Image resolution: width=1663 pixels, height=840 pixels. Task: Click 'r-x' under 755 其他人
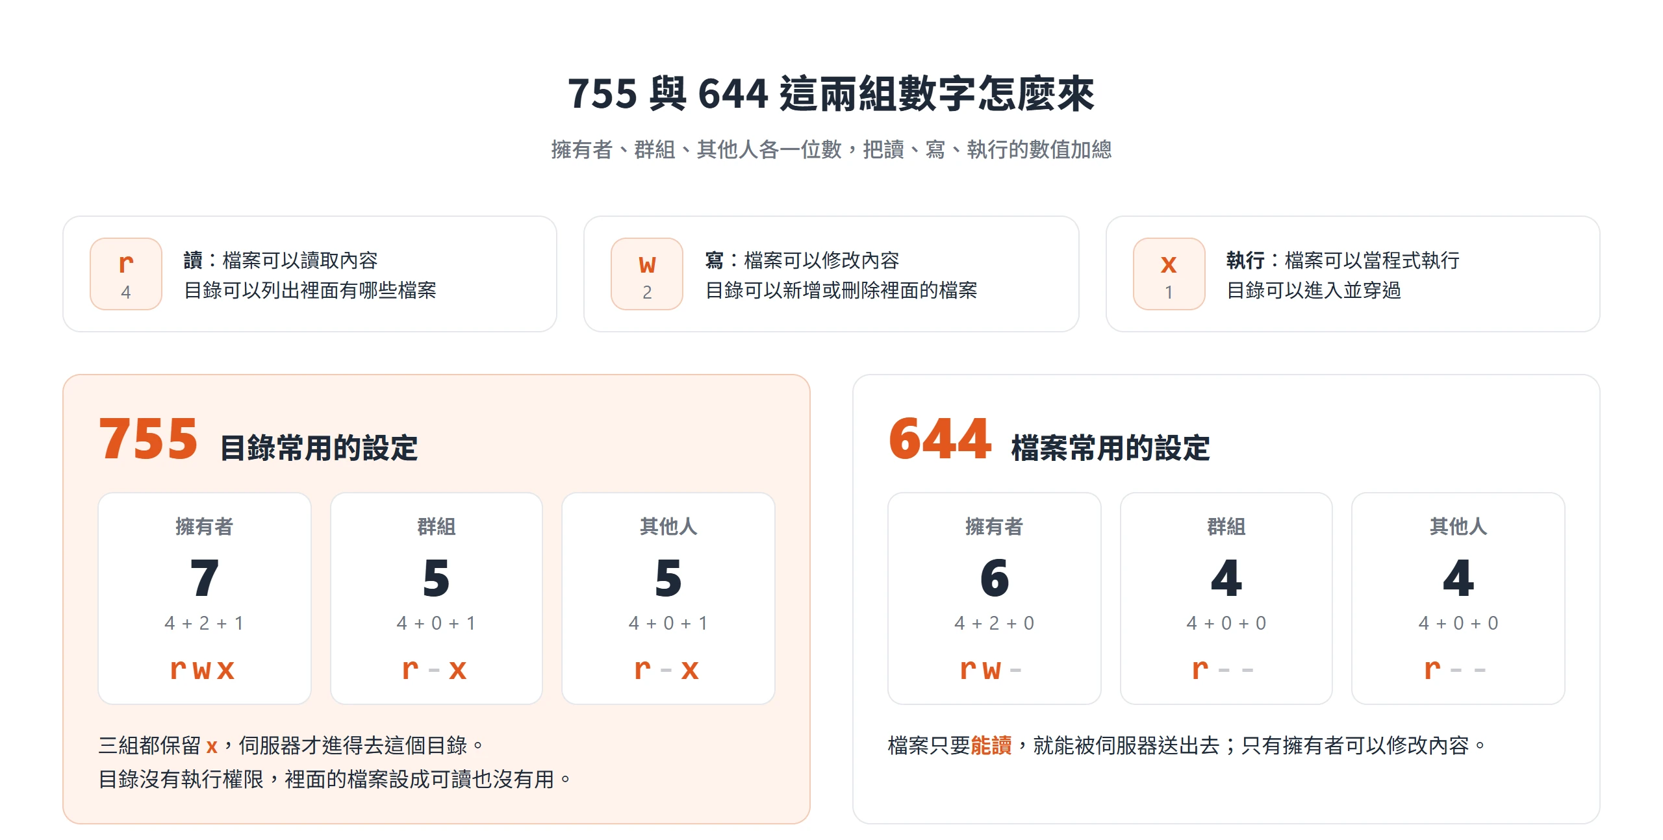666,669
